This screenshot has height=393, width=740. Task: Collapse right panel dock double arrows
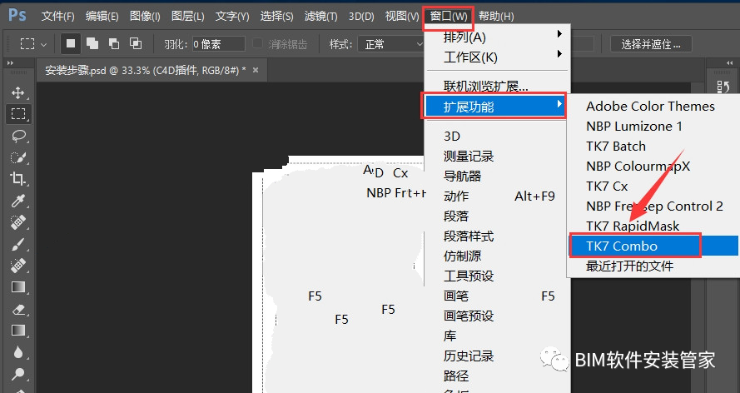tap(730, 62)
